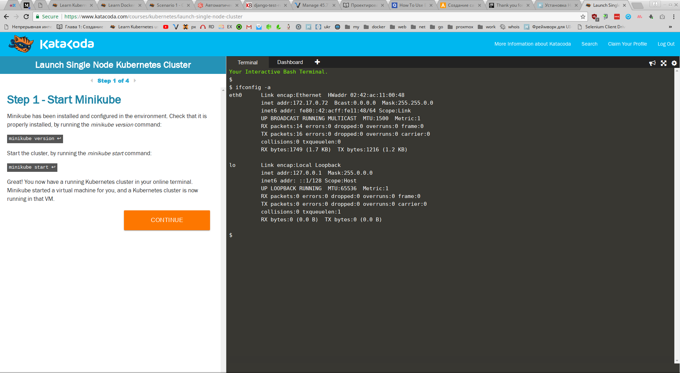The width and height of the screenshot is (680, 373).
Task: Close the 'Learn Kubern' browser tab
Action: [x=91, y=5]
